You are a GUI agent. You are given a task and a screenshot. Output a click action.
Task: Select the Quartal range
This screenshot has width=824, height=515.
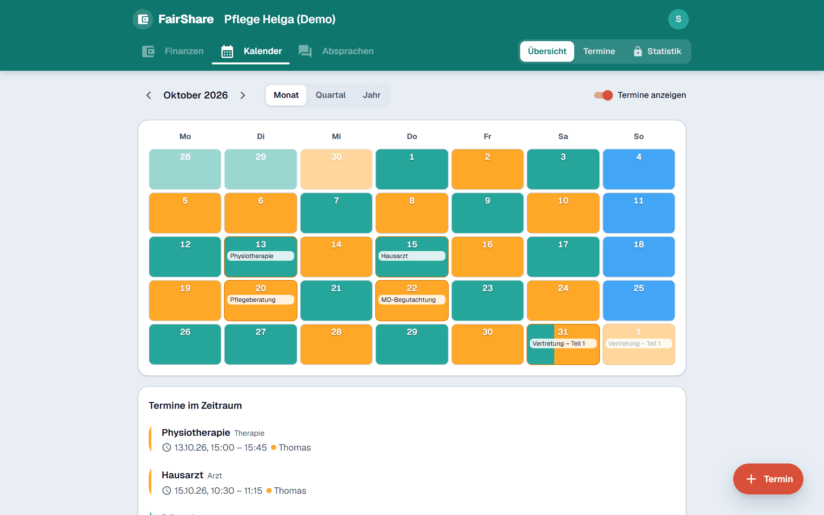330,95
